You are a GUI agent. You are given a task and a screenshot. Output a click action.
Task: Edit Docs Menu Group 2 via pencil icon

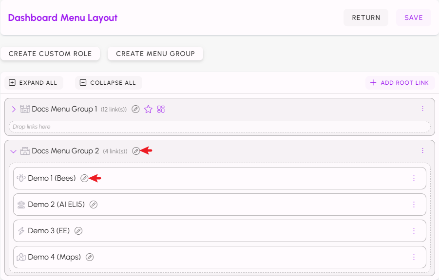(136, 151)
